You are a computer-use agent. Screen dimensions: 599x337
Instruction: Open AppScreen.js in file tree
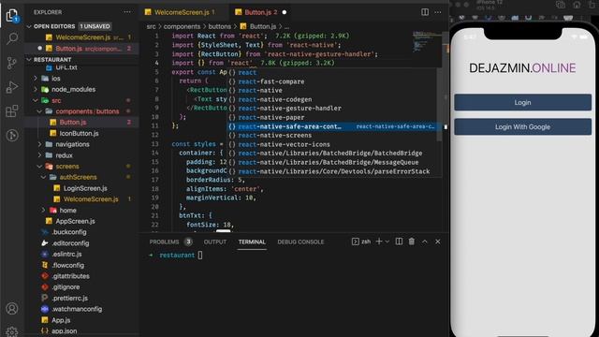(75, 221)
